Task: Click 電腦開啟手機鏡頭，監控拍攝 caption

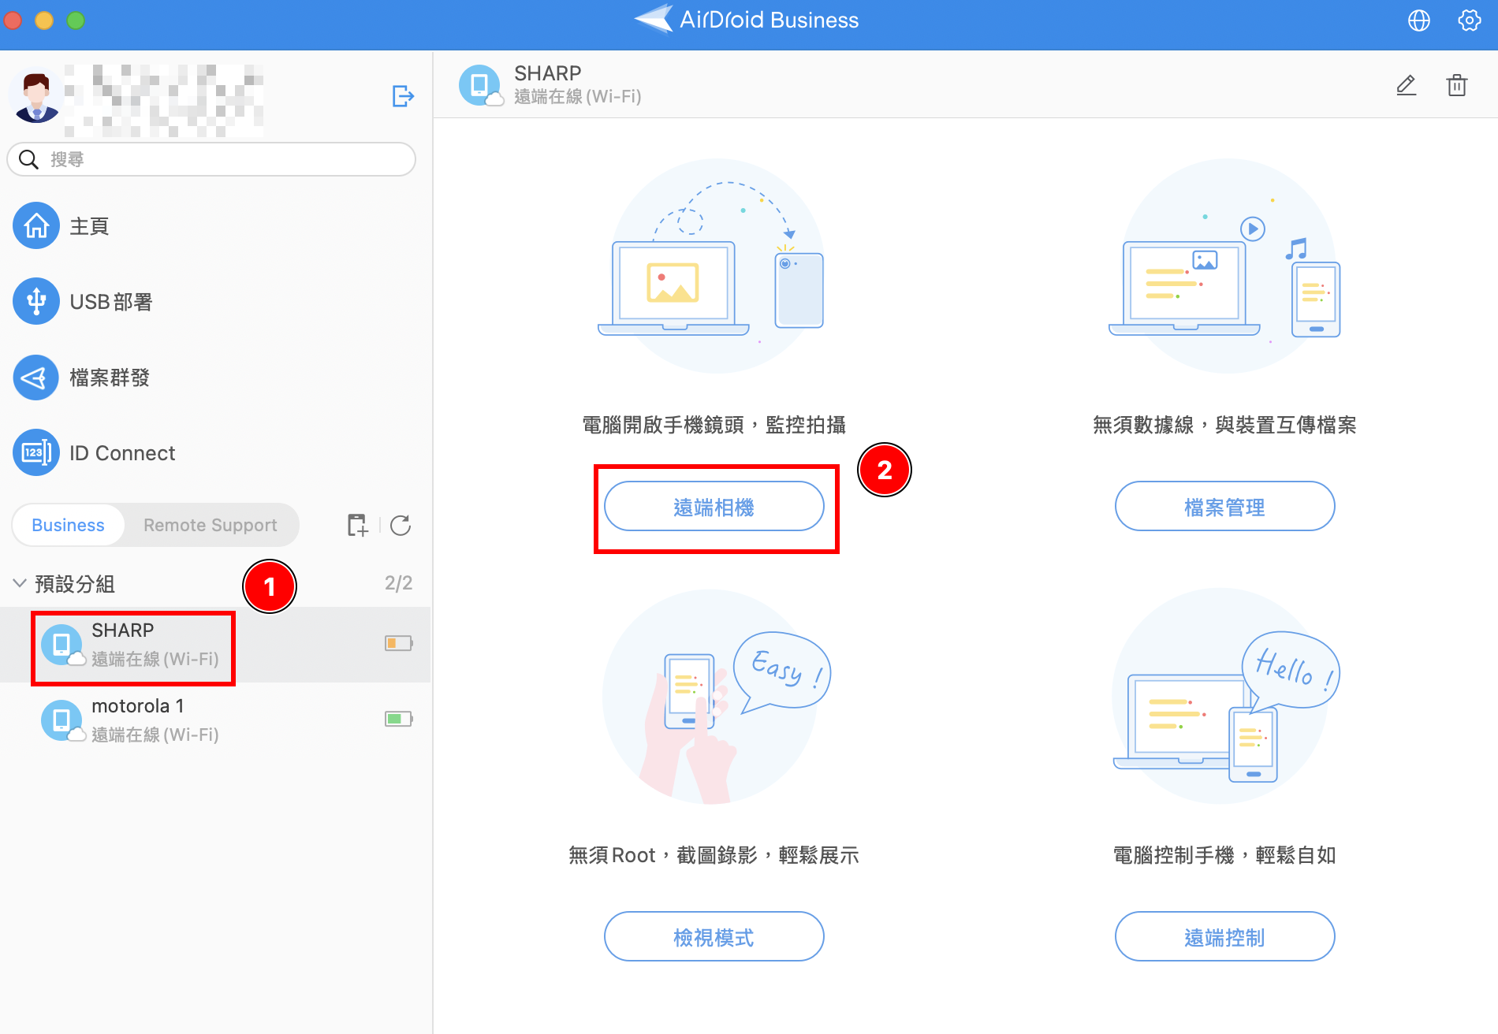Action: click(x=714, y=426)
